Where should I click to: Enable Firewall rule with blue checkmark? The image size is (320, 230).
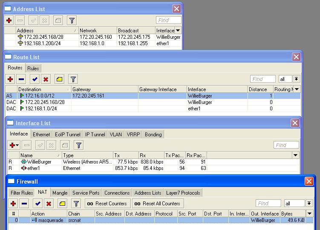pyautogui.click(x=38, y=204)
